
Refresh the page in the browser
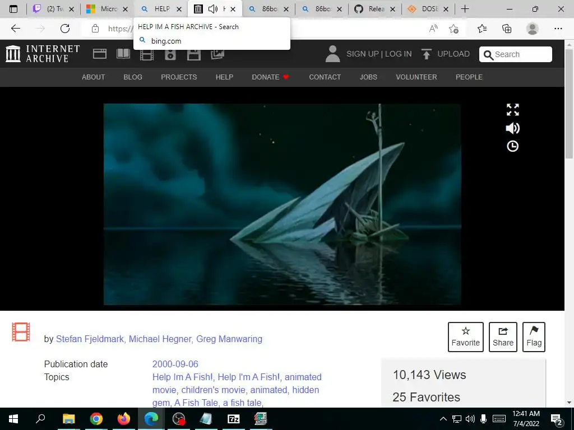pos(65,29)
